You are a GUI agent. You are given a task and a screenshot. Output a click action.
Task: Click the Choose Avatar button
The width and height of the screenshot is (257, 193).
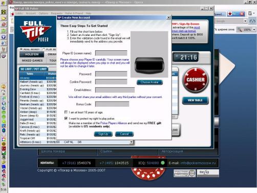(x=149, y=82)
